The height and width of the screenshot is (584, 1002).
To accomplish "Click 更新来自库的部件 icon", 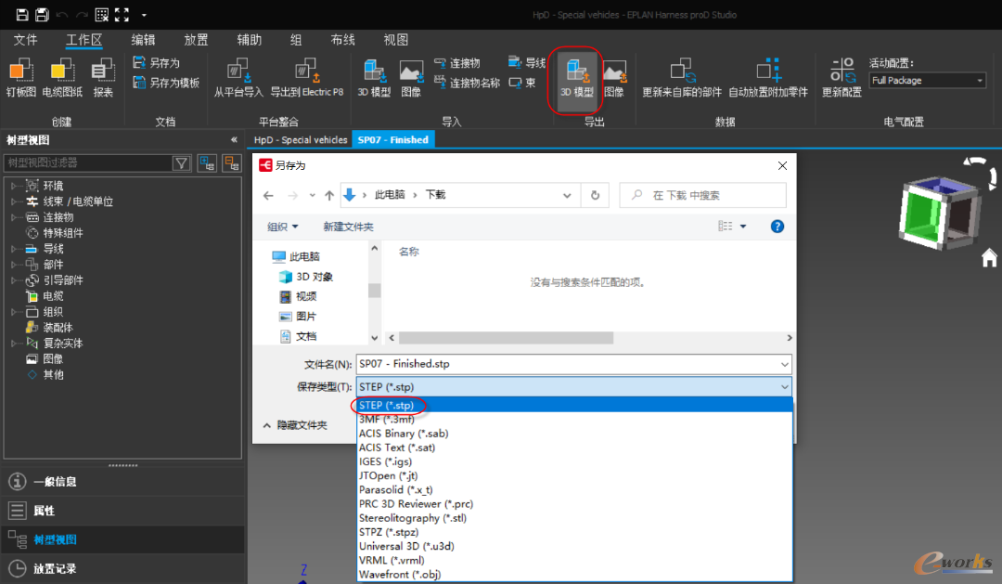I will [x=682, y=78].
